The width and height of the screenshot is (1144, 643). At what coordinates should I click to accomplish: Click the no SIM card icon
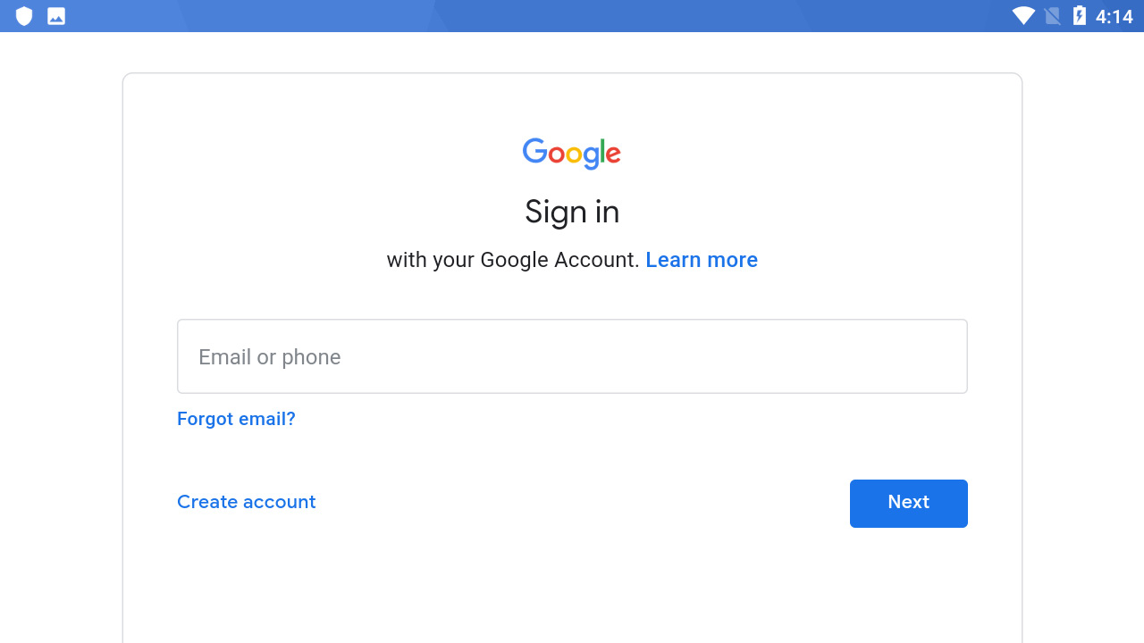tap(1053, 16)
